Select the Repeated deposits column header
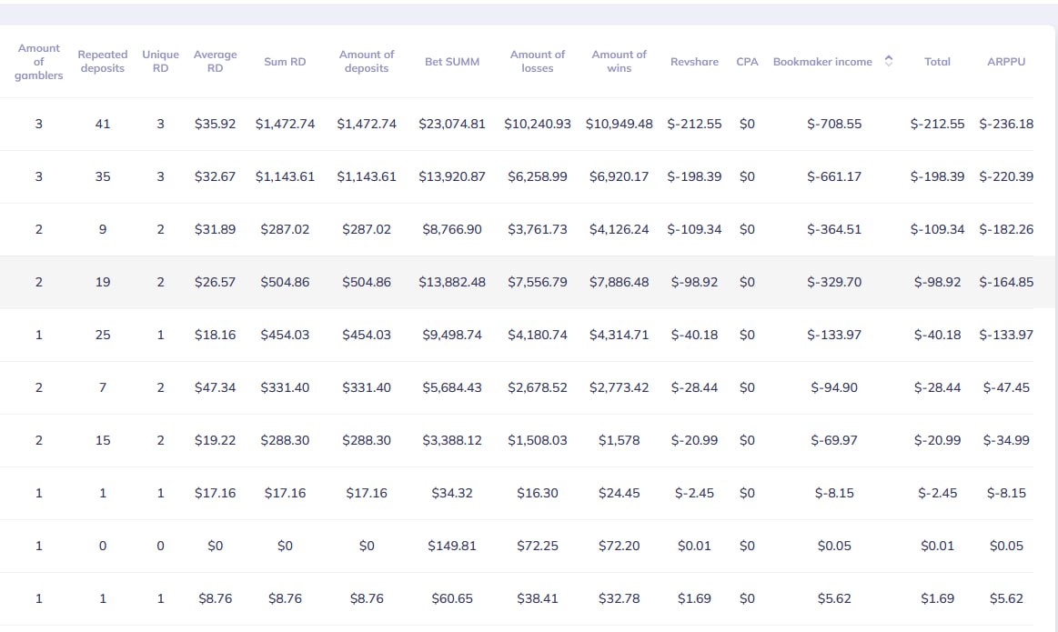 point(103,62)
